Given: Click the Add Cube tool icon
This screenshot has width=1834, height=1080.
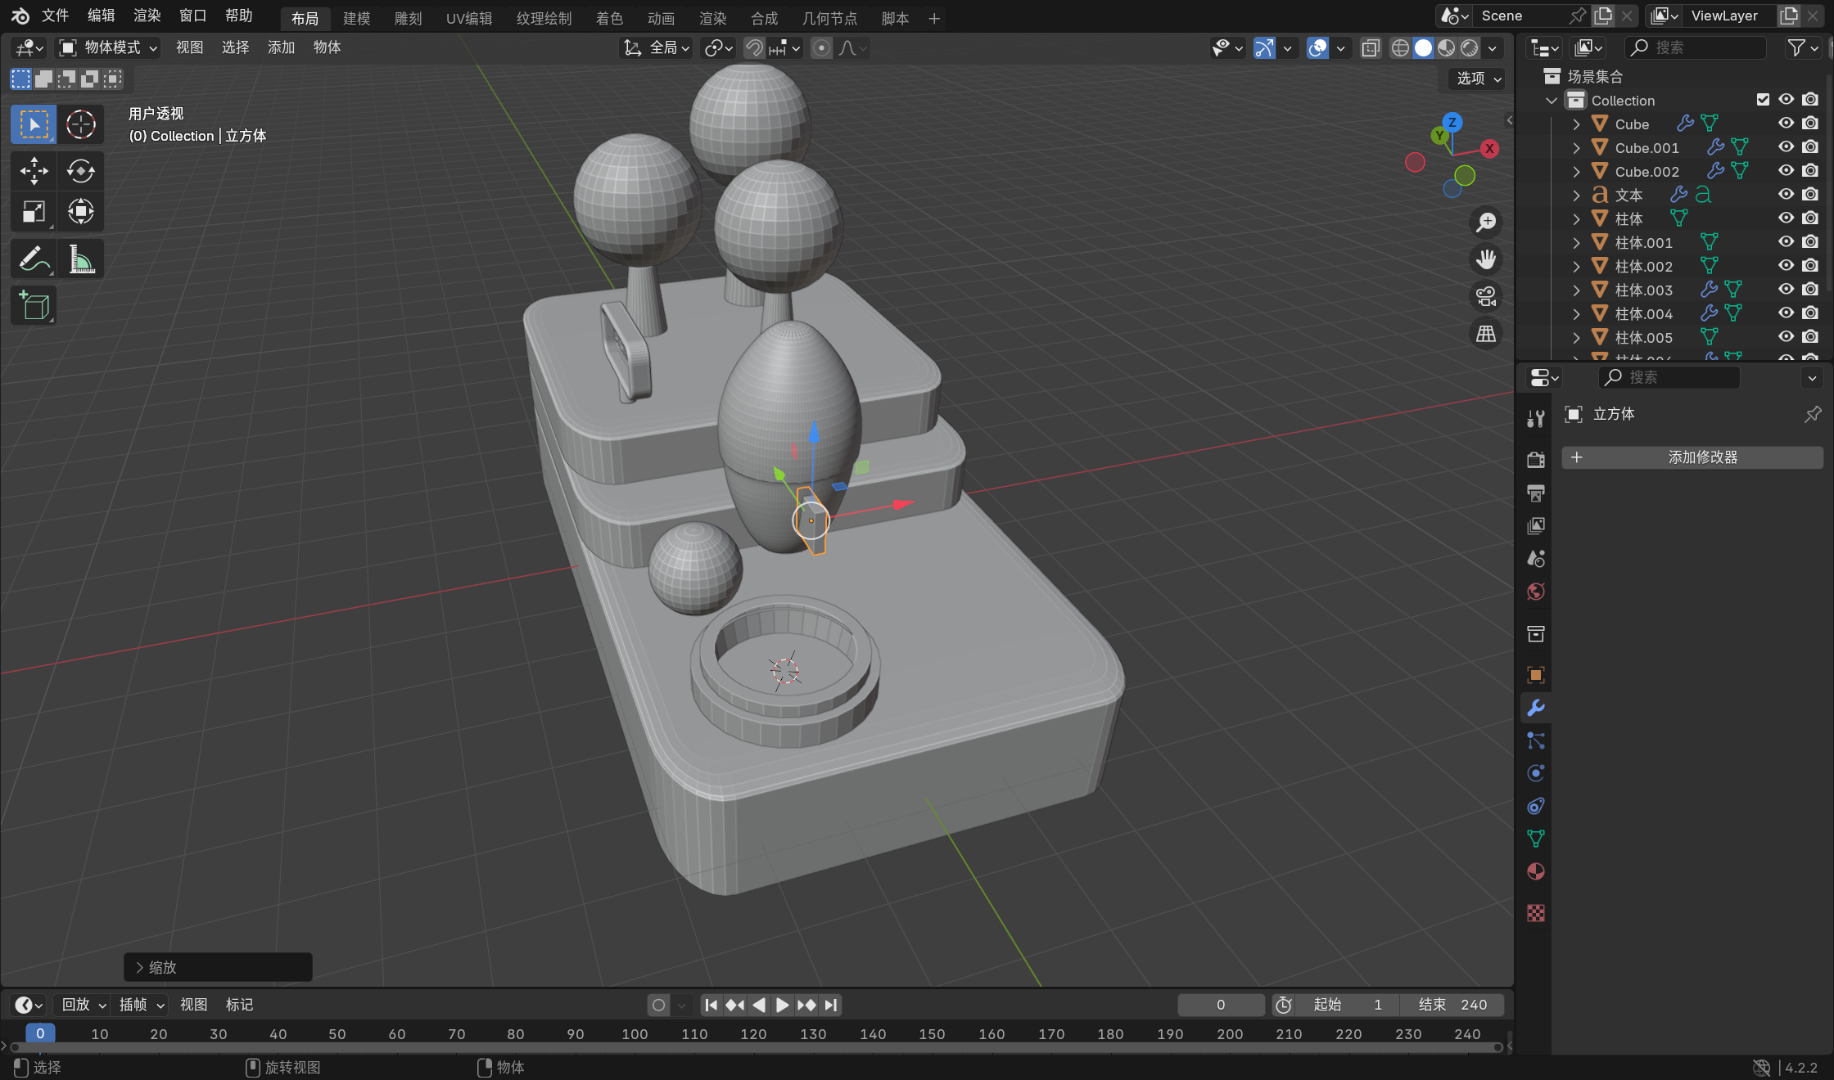Looking at the screenshot, I should click(34, 306).
